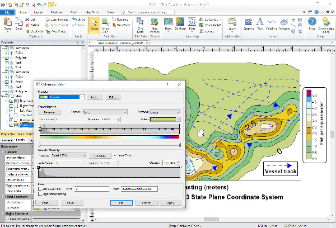Open the Stretch dropdown in Color Mapping
Screen dimensions: 336x228
105,112
